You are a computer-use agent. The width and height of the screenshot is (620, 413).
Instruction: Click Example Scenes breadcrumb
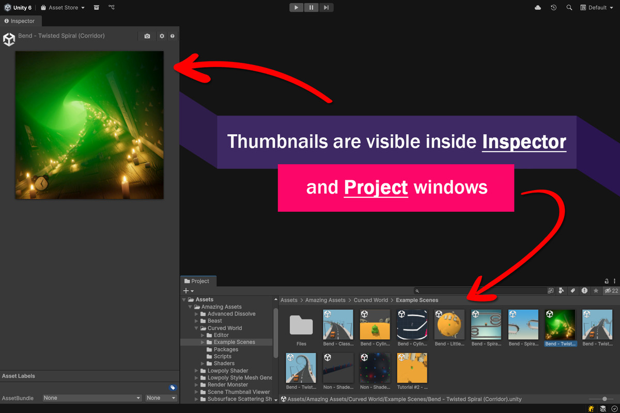(x=417, y=300)
